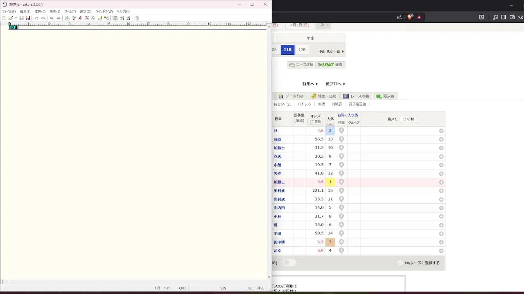Image resolution: width=524 pixels, height=294 pixels.
Task: Open the ウィンドウ(W) menu in sakura
Action: point(104,11)
